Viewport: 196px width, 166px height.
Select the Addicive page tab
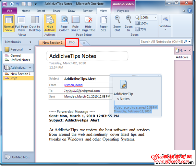point(182,57)
